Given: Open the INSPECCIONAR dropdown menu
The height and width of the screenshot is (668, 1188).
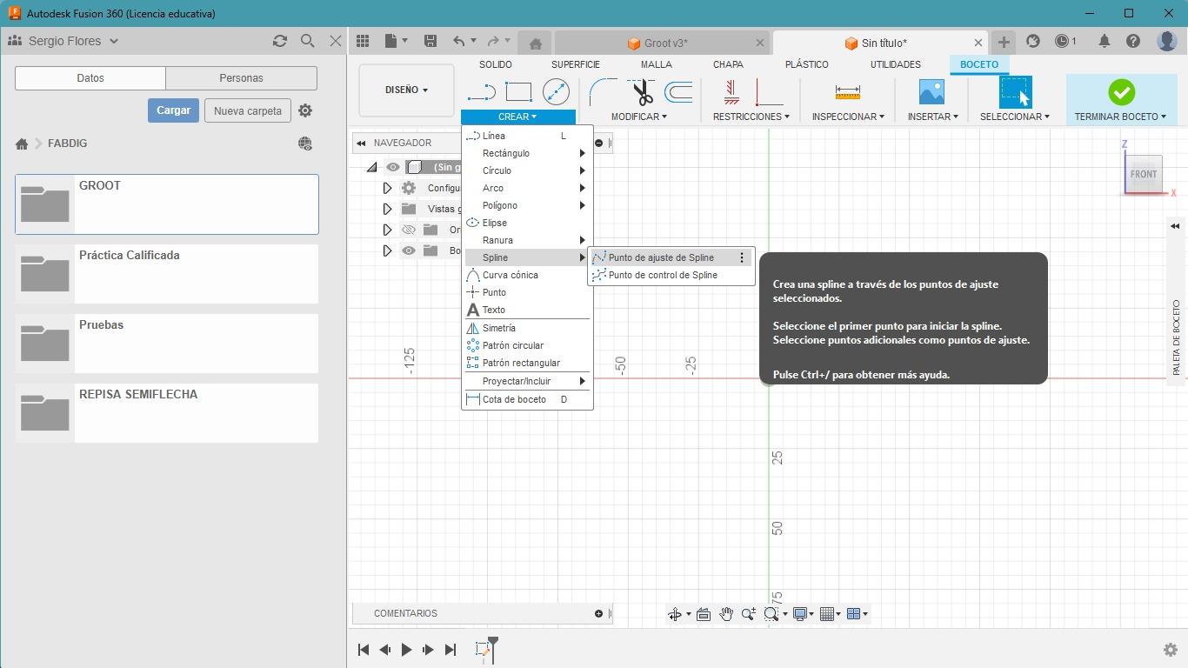Looking at the screenshot, I should click(x=848, y=117).
